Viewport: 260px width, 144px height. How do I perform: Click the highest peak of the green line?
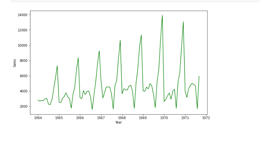[162, 16]
